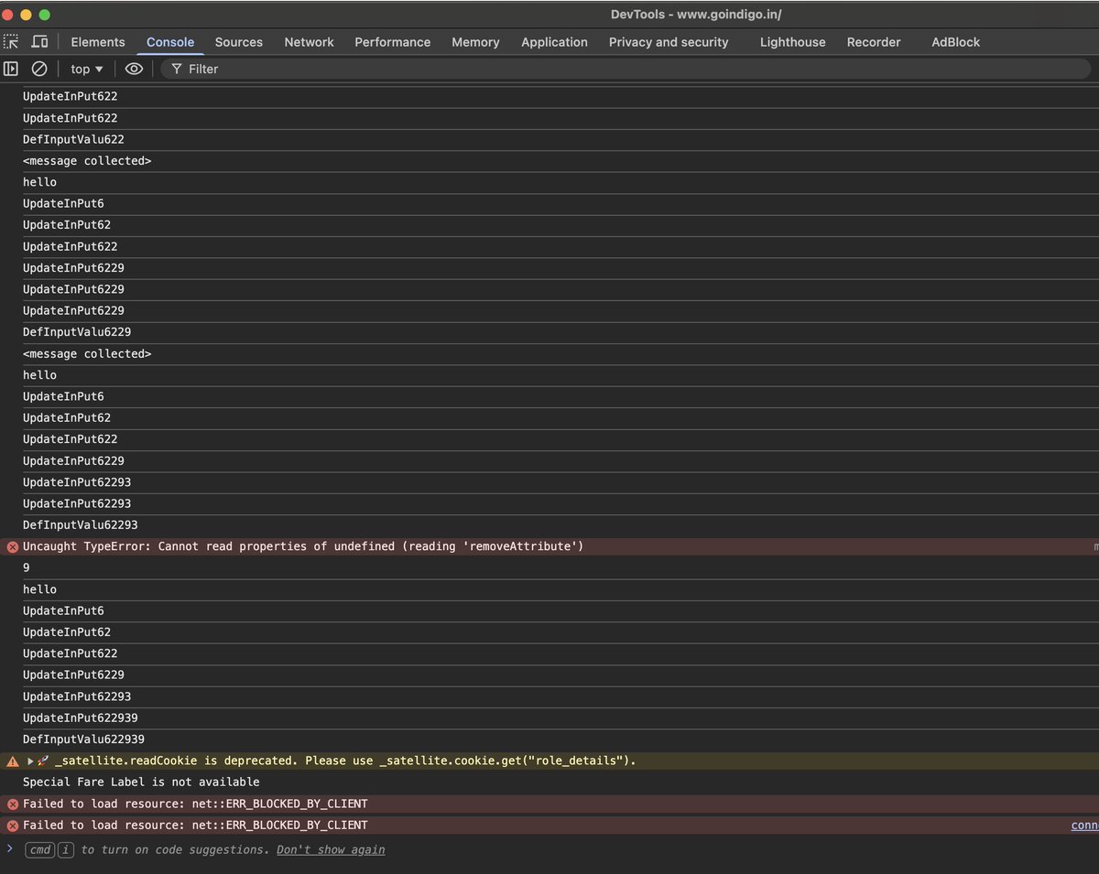Create a live expression with the eye icon

pyautogui.click(x=134, y=68)
